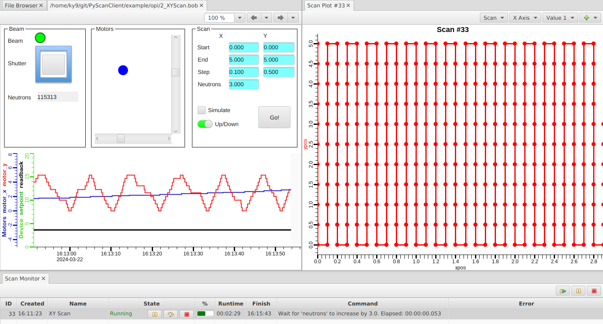This screenshot has height=324, width=603.
Task: Toggle the Shutter button
Action: [x=54, y=64]
